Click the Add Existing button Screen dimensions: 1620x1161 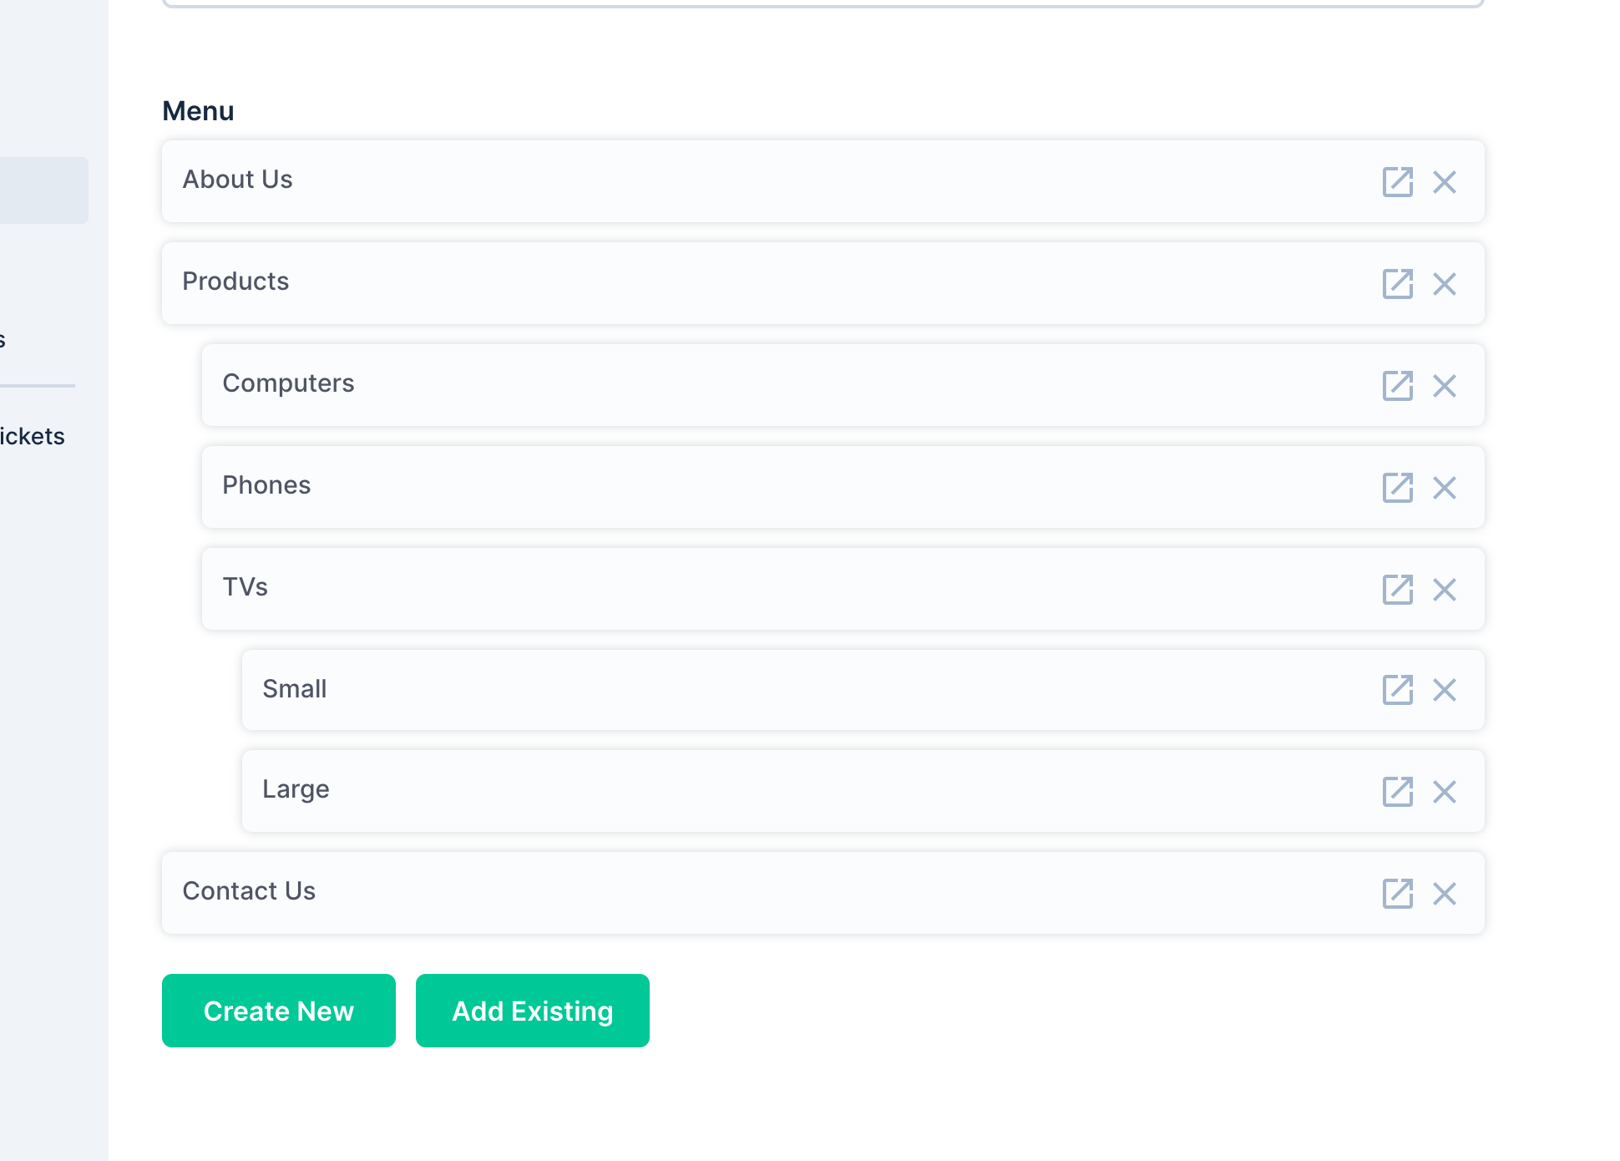click(532, 1011)
